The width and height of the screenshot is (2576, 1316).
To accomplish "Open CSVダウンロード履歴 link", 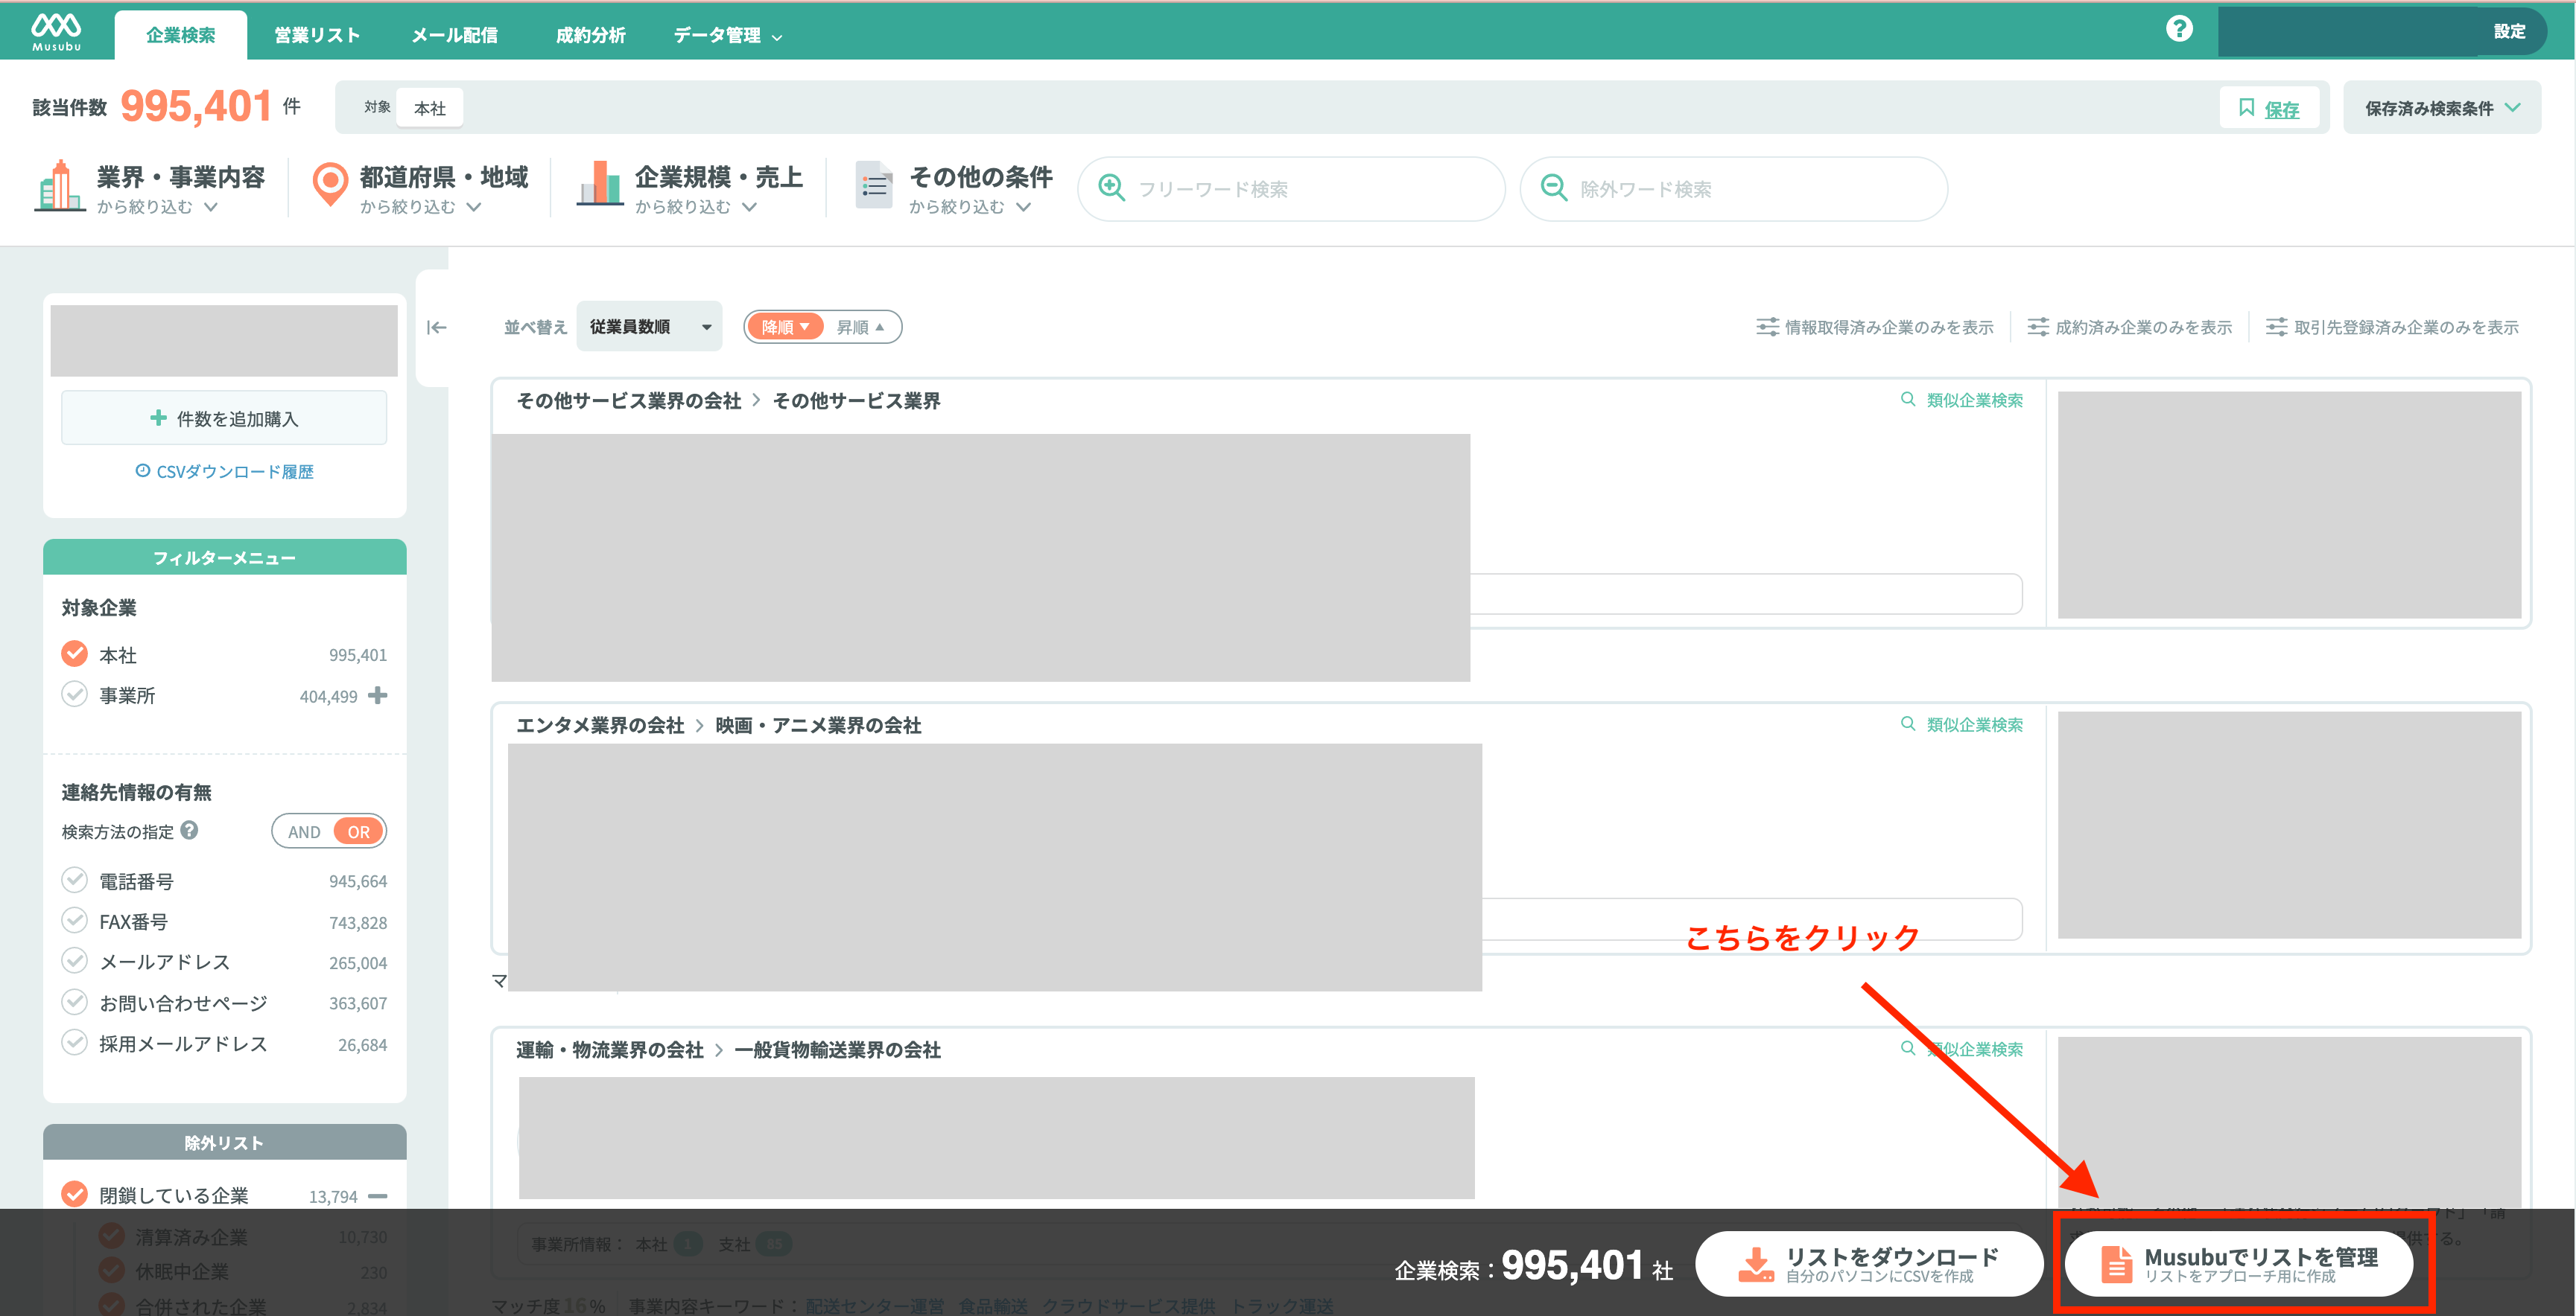I will point(234,472).
